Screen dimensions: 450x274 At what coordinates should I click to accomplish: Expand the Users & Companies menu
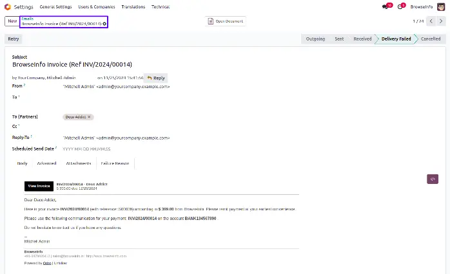click(96, 6)
